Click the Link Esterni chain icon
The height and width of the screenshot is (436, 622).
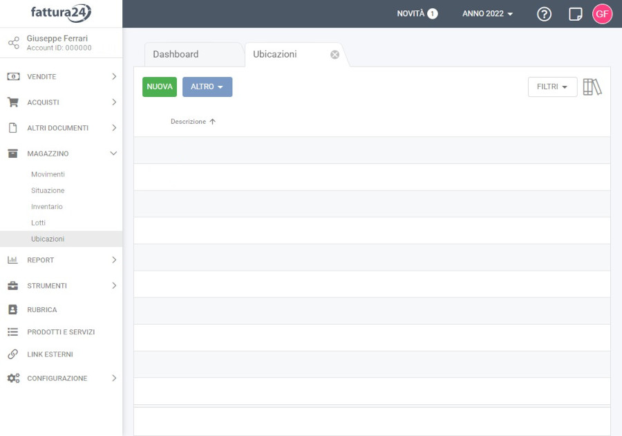pyautogui.click(x=13, y=354)
